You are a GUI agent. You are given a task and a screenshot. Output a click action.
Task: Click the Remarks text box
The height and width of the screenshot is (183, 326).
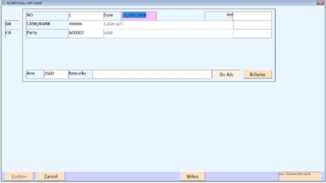click(152, 74)
